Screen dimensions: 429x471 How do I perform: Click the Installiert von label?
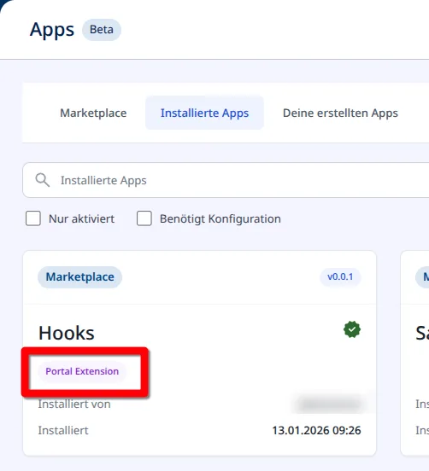74,404
